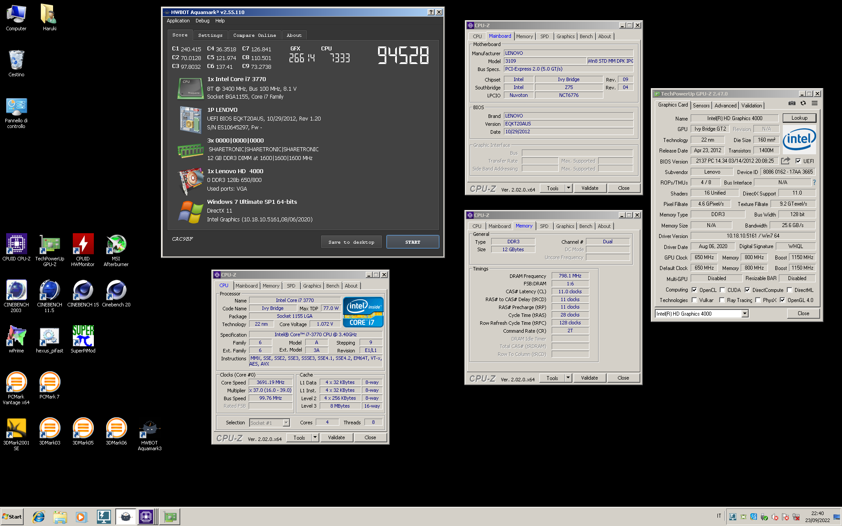The height and width of the screenshot is (526, 842).
Task: Select Sensors tab in GPU-Z
Action: pyautogui.click(x=701, y=106)
